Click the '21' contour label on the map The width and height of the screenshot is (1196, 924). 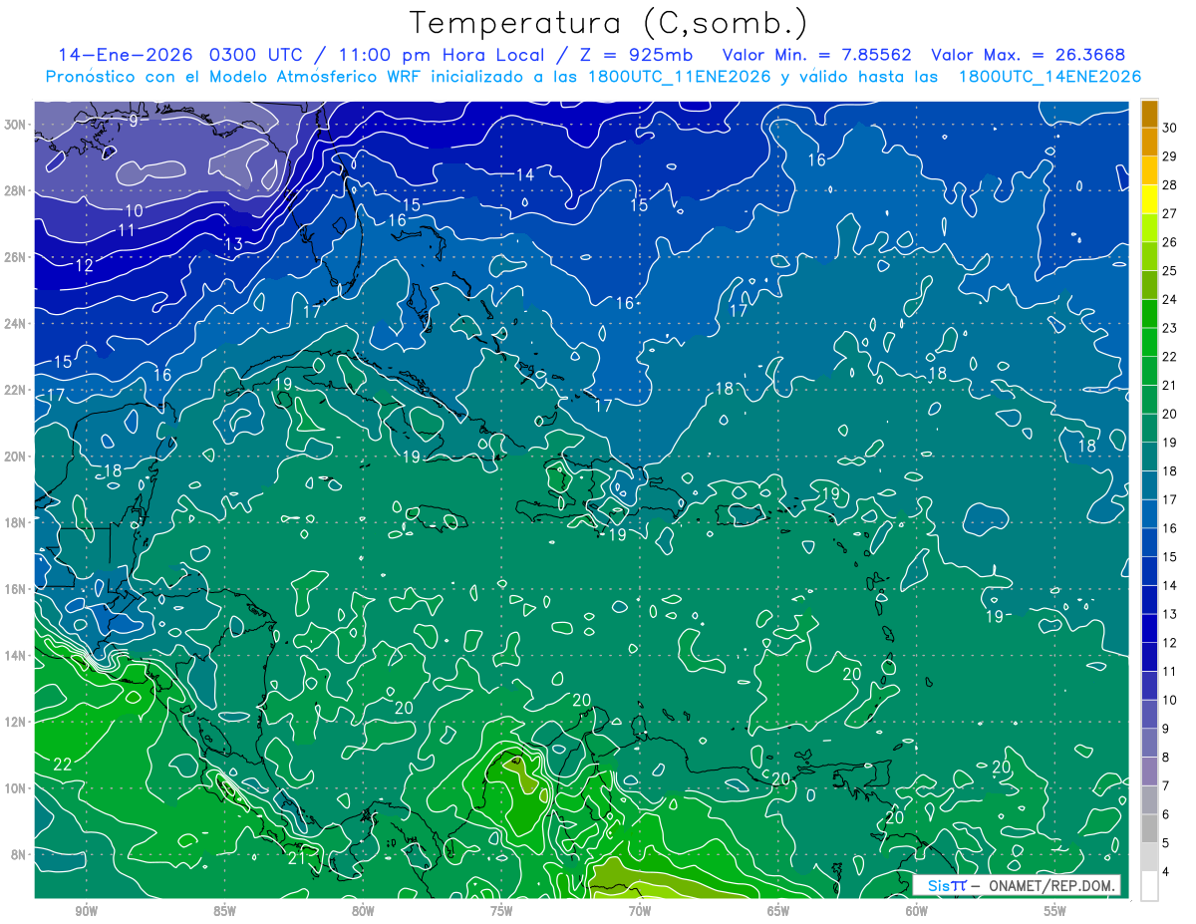tap(296, 856)
